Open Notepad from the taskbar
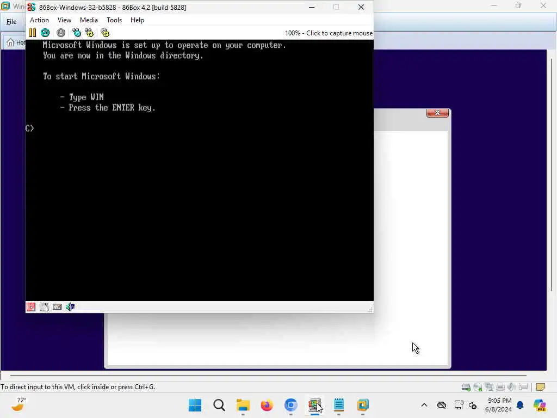The height and width of the screenshot is (418, 557). coord(339,405)
